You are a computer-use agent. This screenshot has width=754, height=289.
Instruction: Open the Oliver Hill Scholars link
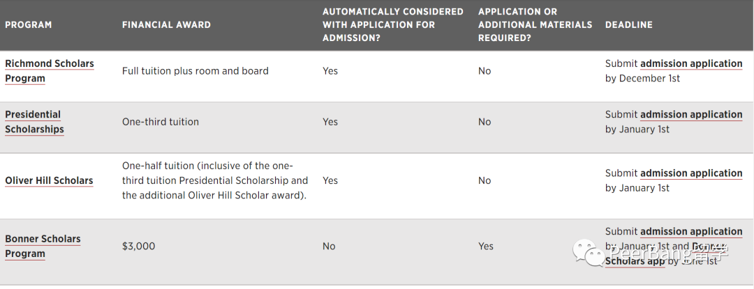click(x=49, y=180)
